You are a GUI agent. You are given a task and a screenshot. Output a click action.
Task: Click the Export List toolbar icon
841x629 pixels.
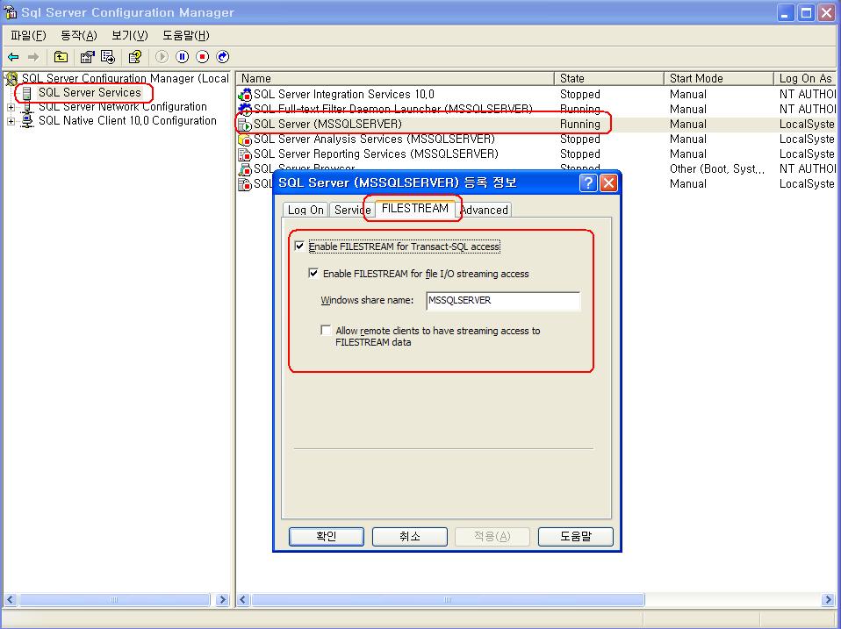coord(108,57)
